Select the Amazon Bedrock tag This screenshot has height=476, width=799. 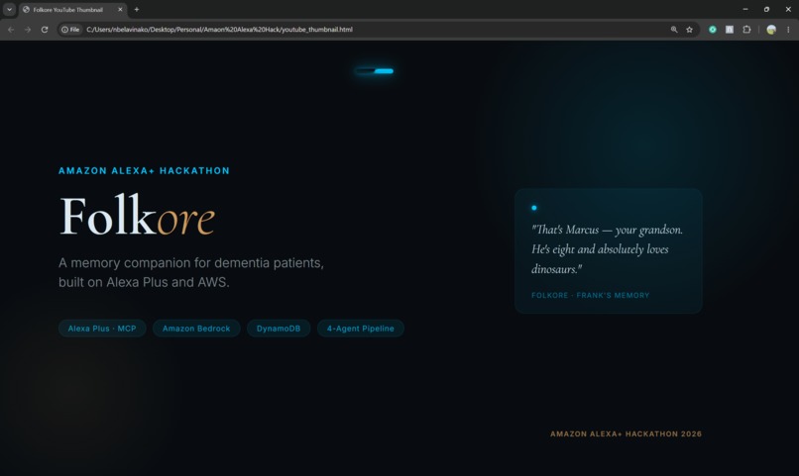click(196, 329)
